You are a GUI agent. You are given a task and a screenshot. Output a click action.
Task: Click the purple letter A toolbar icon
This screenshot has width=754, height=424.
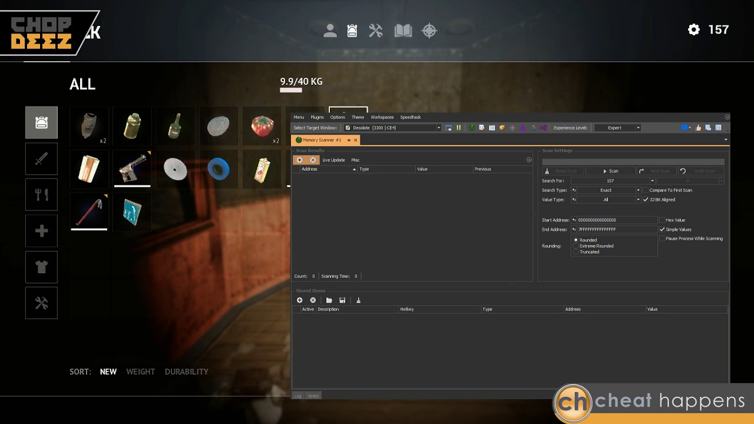[x=522, y=128]
